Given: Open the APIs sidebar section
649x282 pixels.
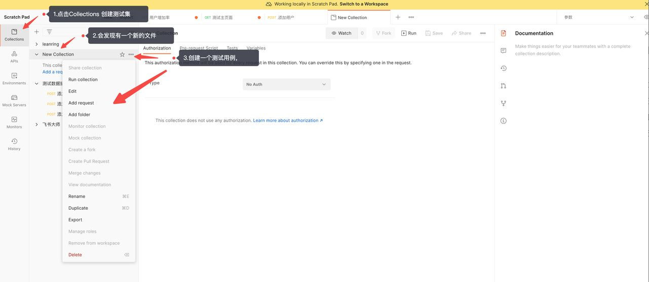Looking at the screenshot, I should point(14,57).
